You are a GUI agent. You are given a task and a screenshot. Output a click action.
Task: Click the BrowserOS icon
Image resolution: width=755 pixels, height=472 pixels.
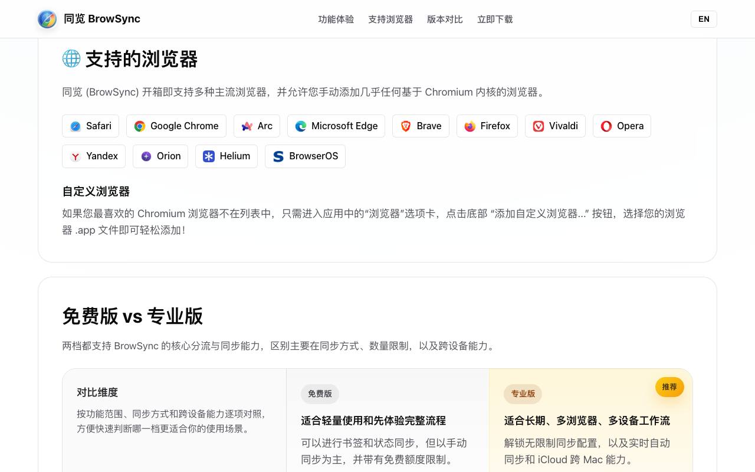(278, 156)
